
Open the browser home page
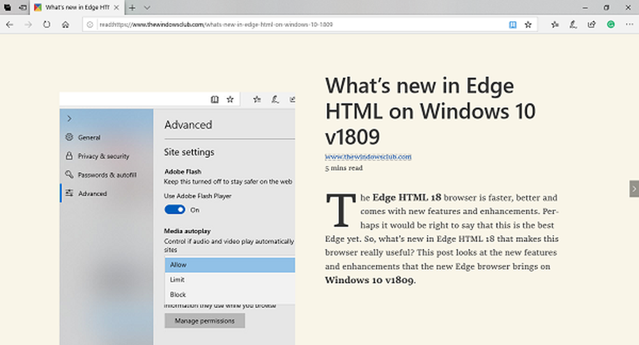[65, 25]
